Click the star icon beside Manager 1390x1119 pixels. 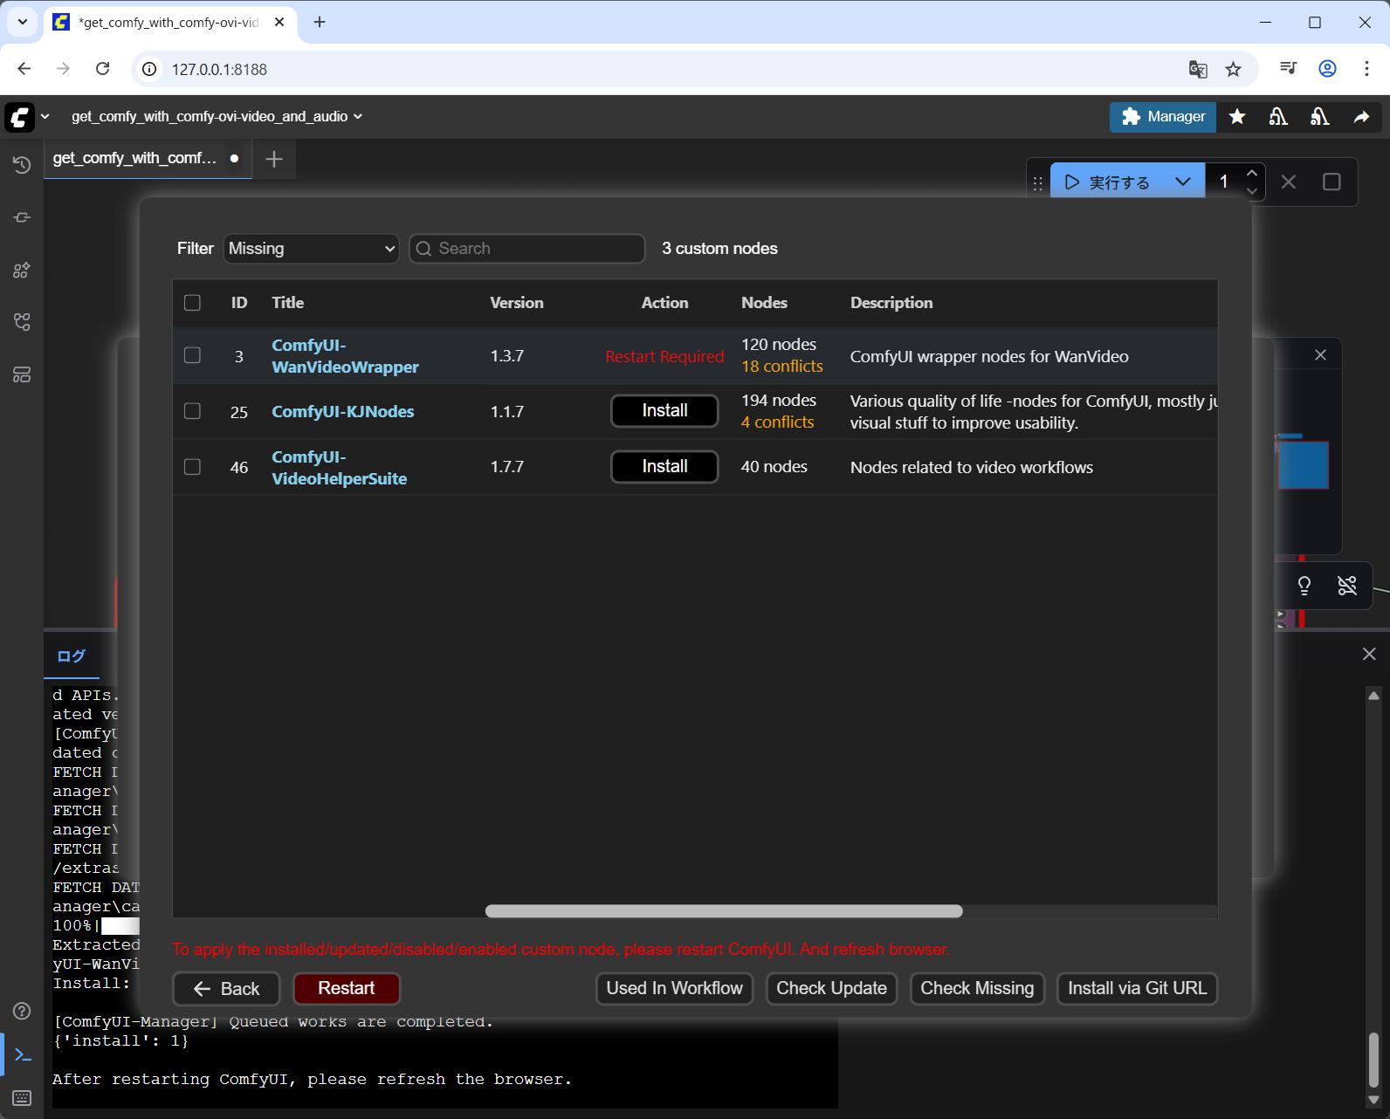1237,117
